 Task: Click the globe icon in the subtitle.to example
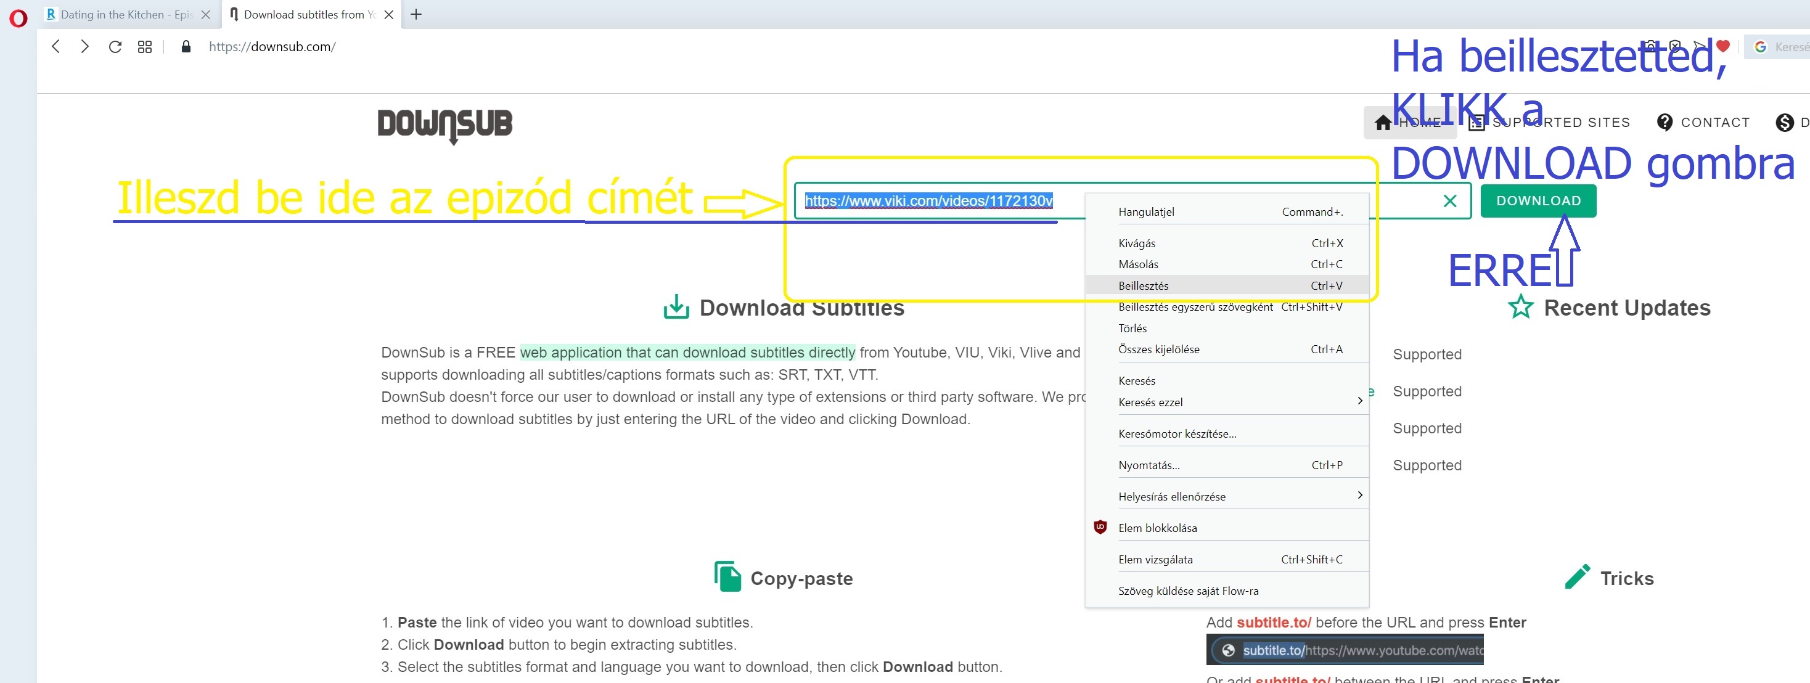(x=1228, y=651)
